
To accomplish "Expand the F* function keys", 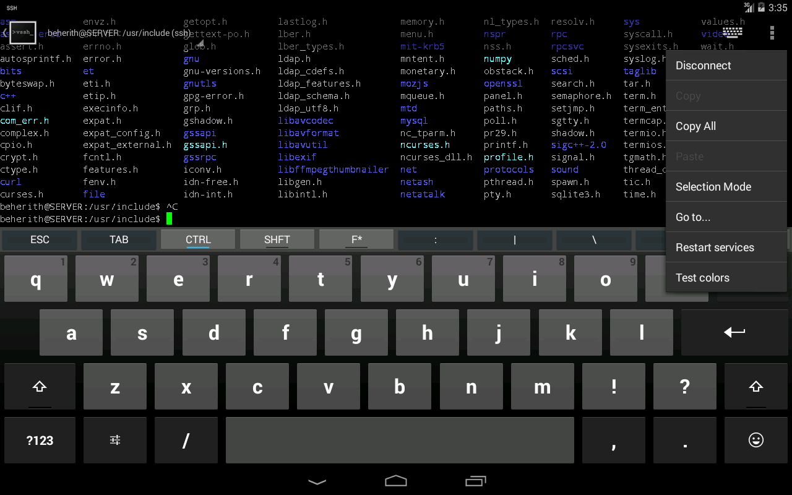I will (356, 239).
